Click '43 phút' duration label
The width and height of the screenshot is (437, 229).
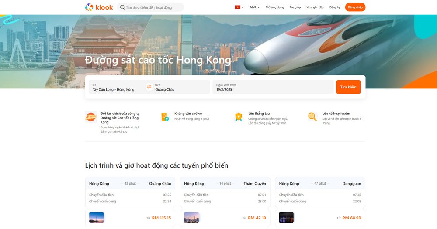[130, 183]
